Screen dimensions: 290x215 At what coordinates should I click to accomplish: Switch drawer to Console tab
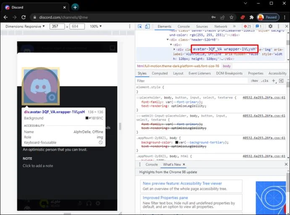tap(152, 164)
